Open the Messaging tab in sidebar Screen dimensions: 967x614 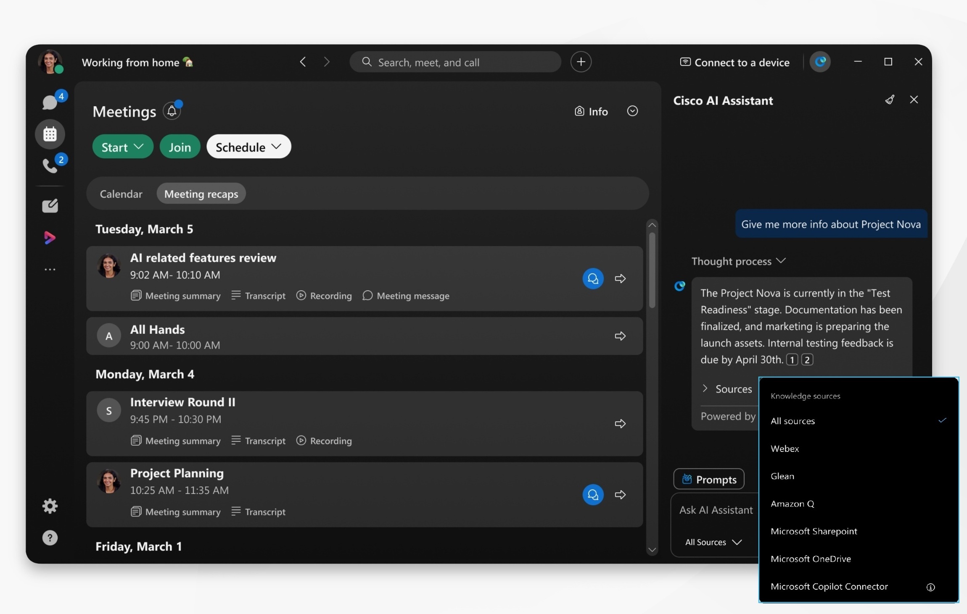coord(50,102)
